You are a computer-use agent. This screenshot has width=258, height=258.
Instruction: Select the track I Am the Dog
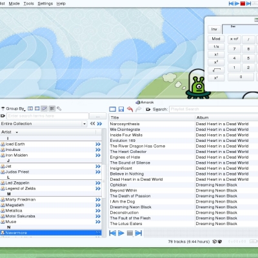(x=123, y=202)
